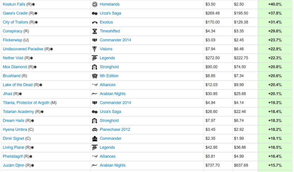
Task: Open the Gaea's Cradle card link
Action: [15, 13]
